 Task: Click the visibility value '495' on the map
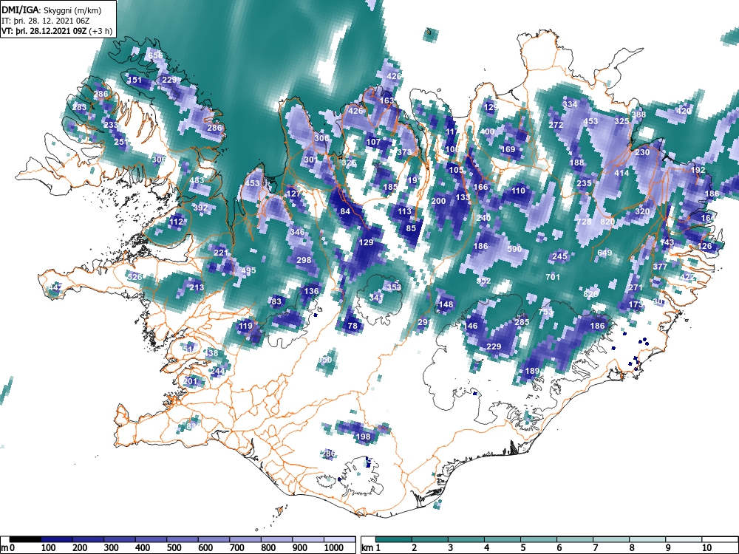(248, 270)
